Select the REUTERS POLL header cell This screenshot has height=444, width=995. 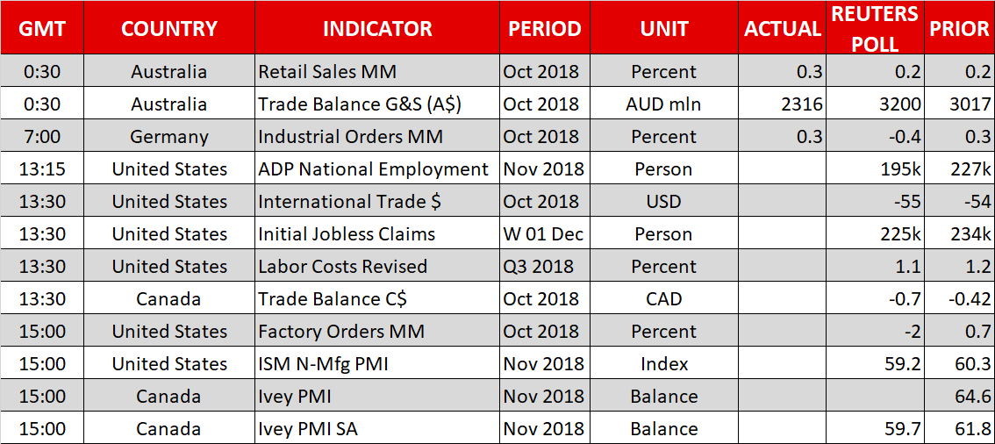coord(875,28)
